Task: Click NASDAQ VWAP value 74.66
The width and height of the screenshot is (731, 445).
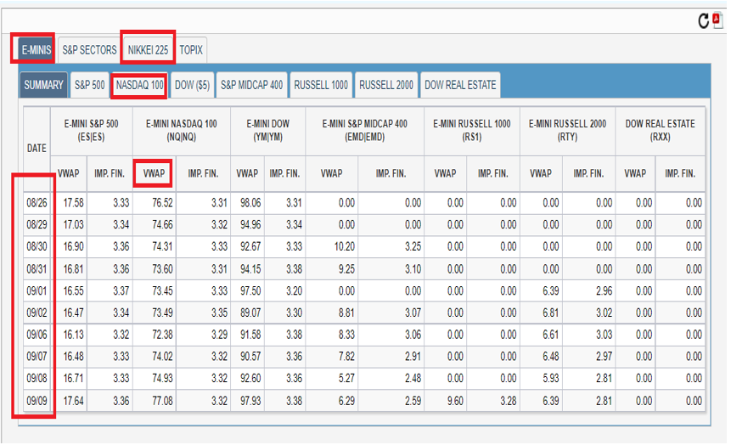Action: 162,225
